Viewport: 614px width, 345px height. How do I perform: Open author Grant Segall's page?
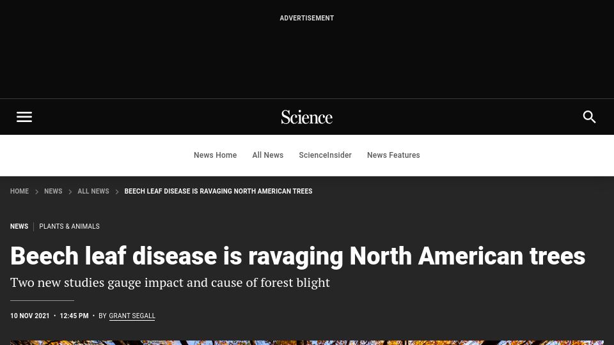[x=132, y=316]
